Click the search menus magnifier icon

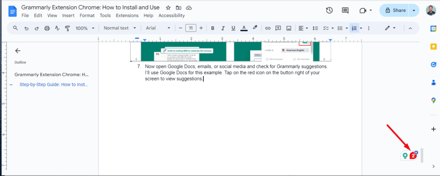click(x=15, y=28)
